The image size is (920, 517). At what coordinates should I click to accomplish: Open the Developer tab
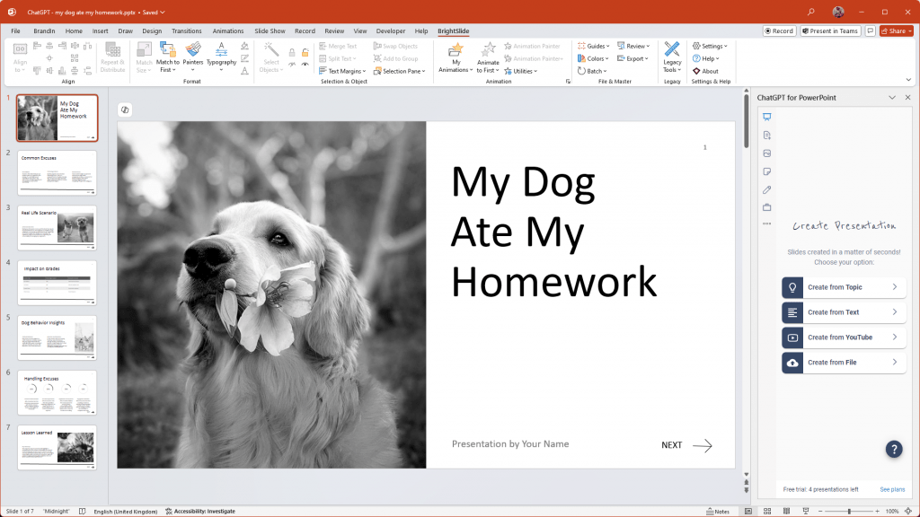(x=391, y=30)
